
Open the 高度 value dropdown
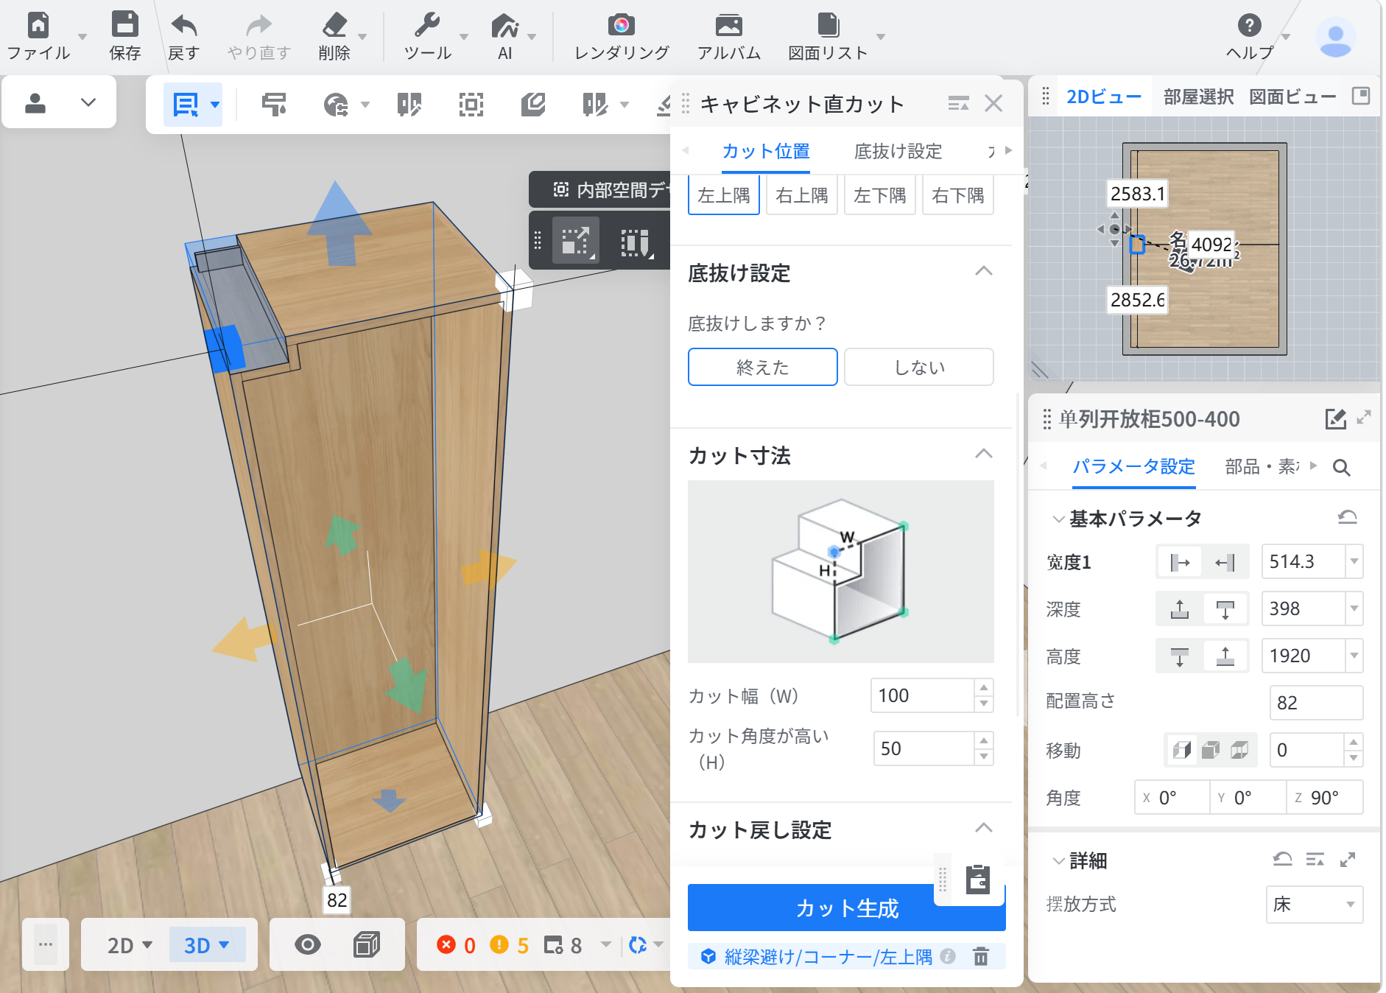coord(1354,656)
